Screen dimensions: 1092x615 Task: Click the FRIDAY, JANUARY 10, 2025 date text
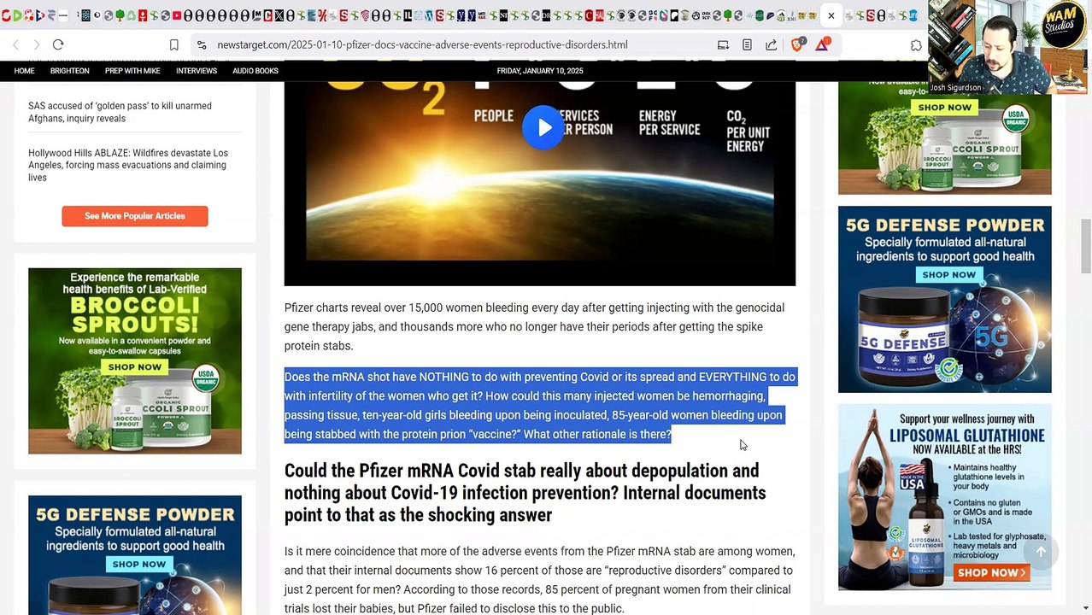click(x=540, y=71)
